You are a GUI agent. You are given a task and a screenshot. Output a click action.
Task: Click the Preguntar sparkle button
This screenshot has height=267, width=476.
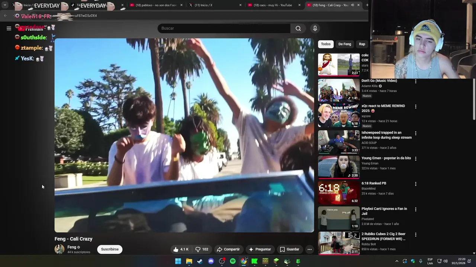[260, 249]
